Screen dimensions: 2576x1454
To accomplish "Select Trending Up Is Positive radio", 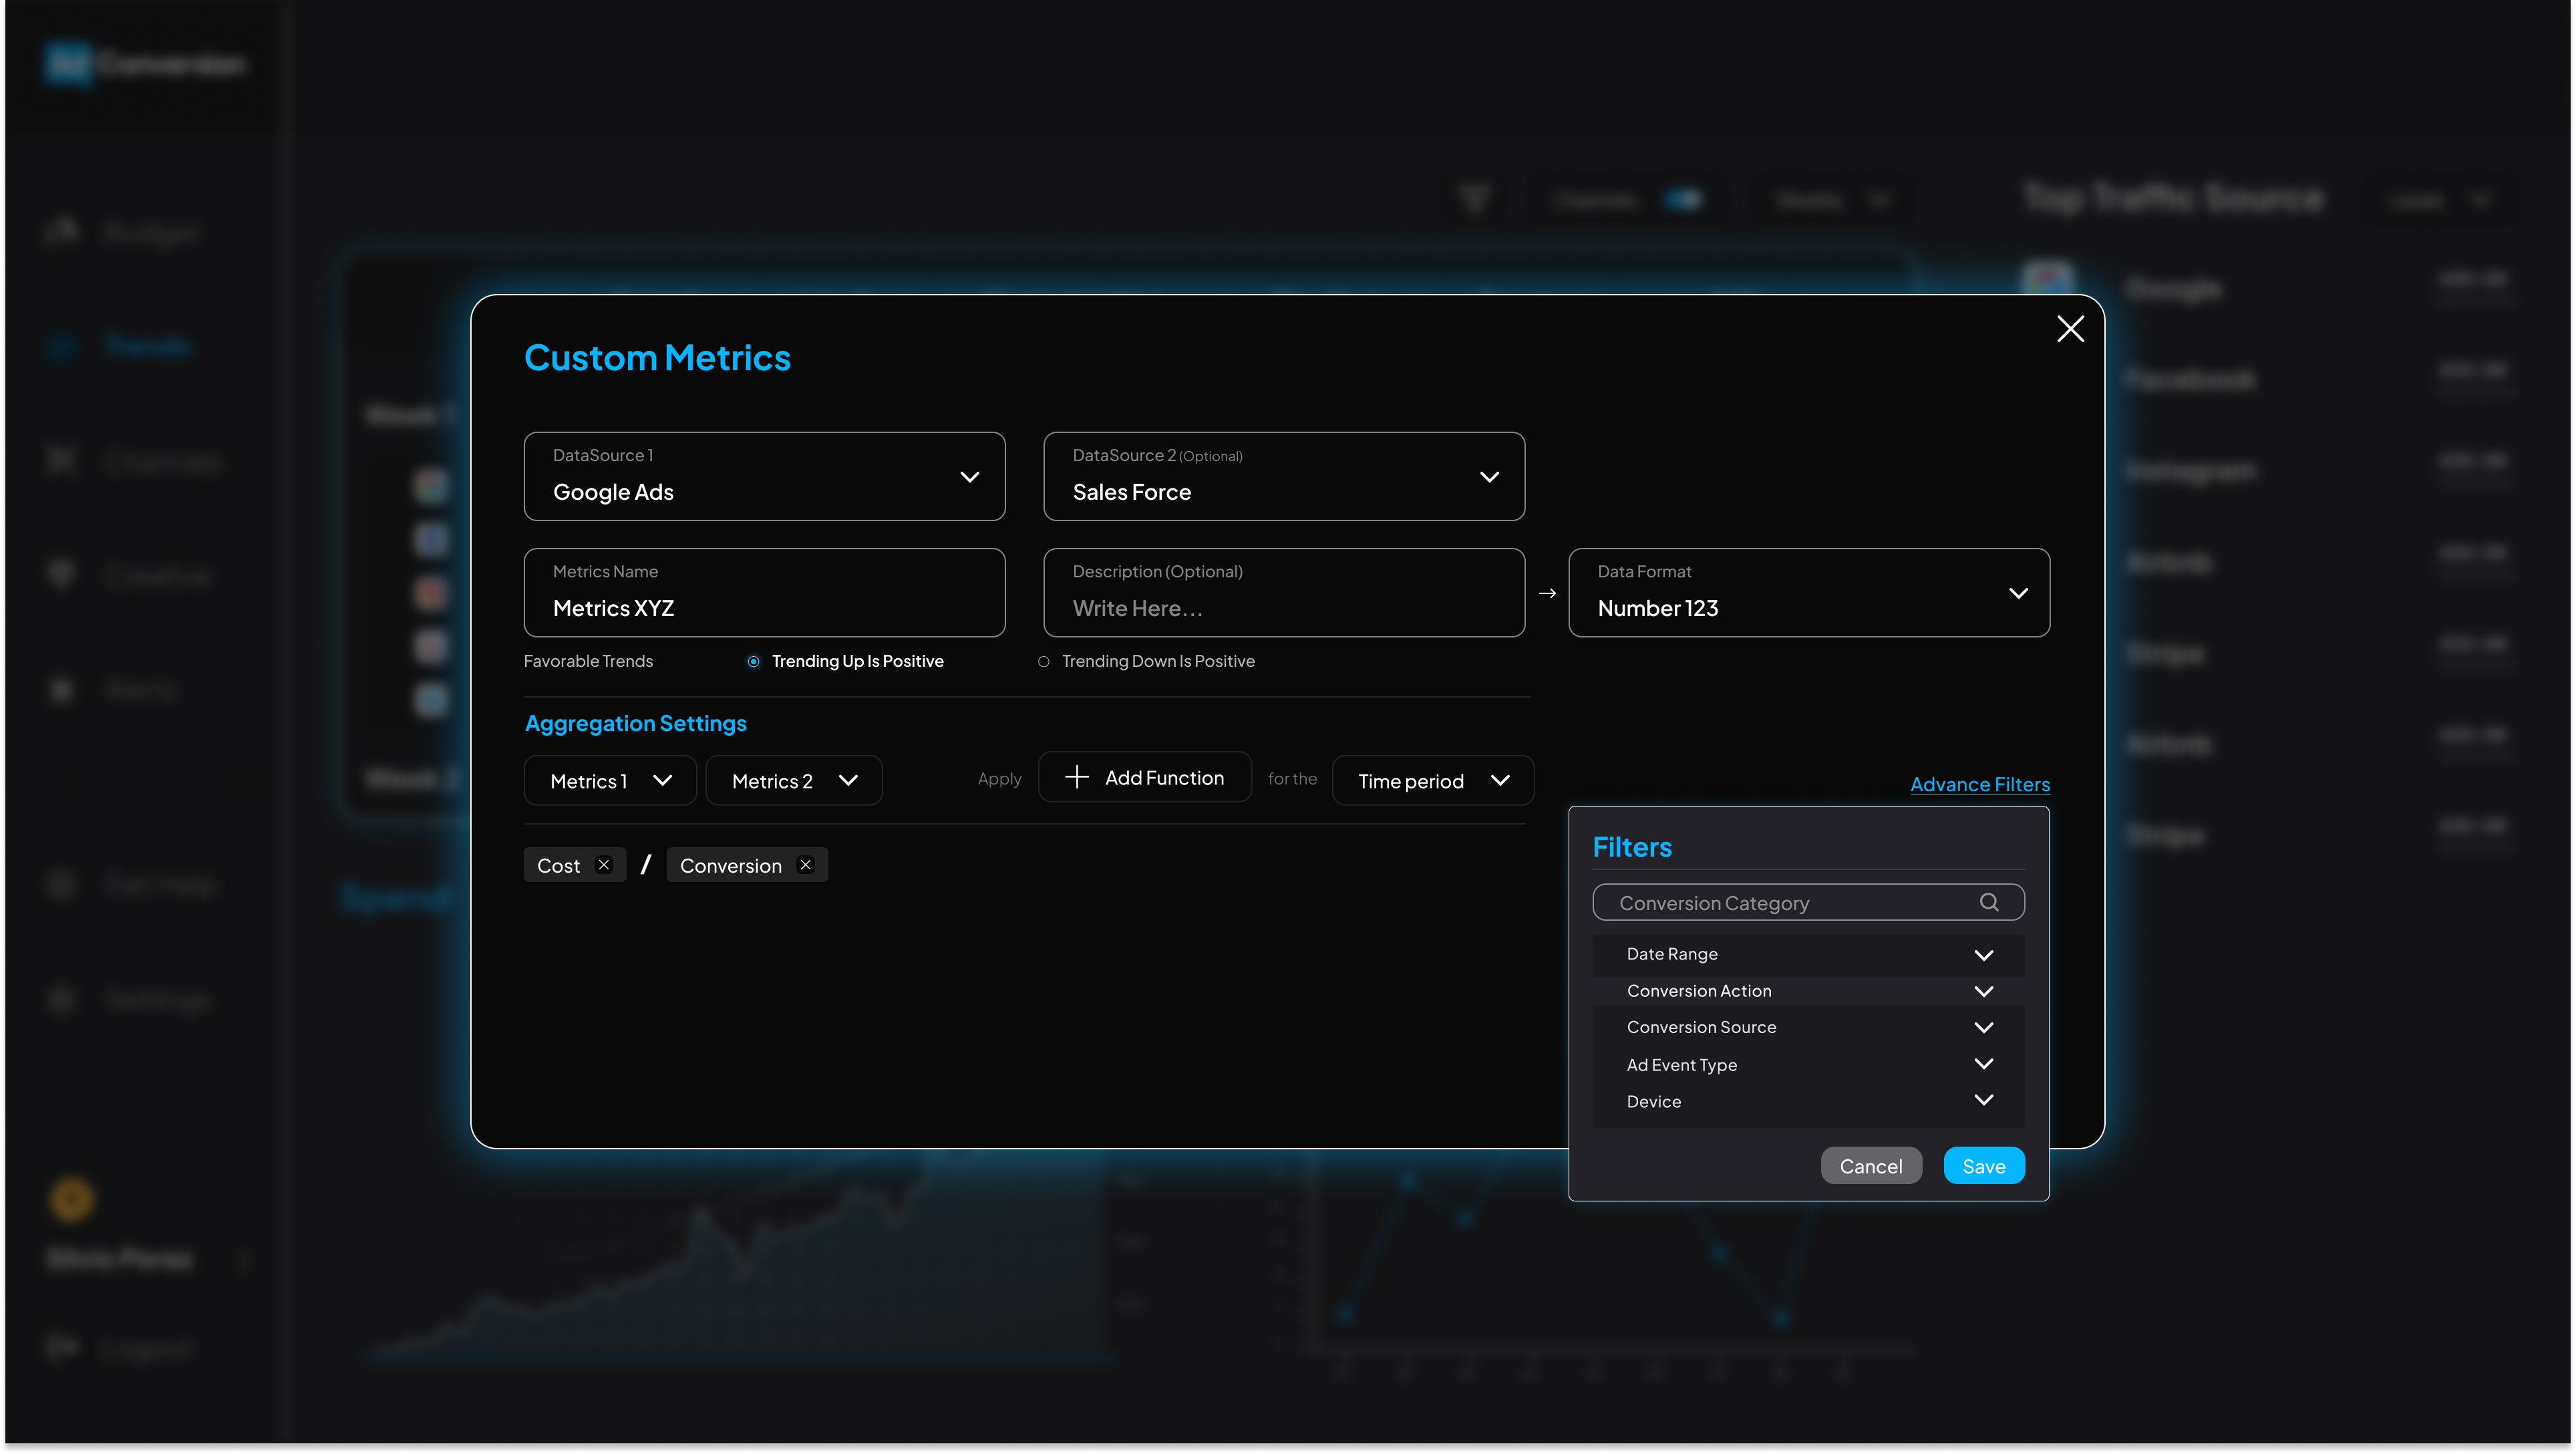I will (753, 661).
